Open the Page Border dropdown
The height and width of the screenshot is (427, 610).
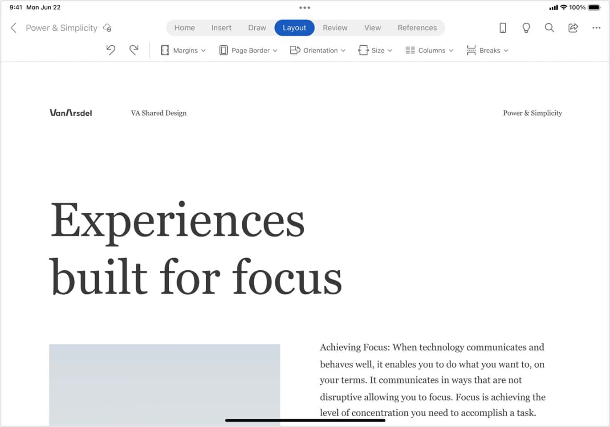[x=248, y=50]
